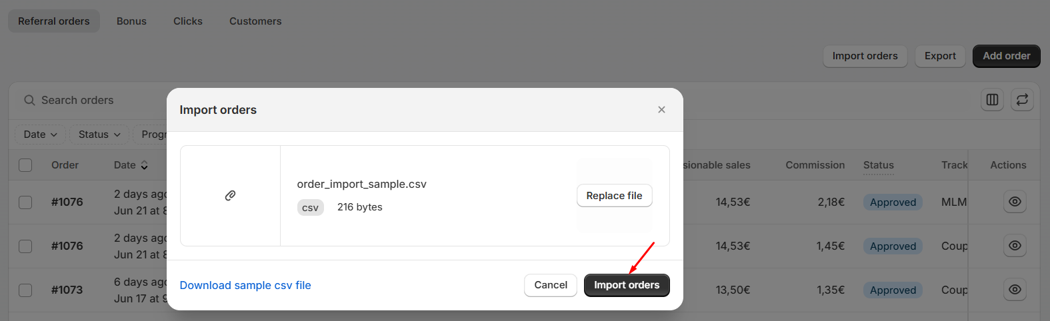Open the Status filter dropdown
Image resolution: width=1050 pixels, height=321 pixels.
click(x=99, y=135)
